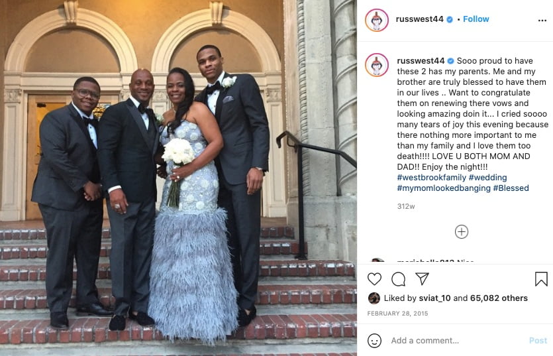
Task: Open the three-dot more options menu
Action: point(542,21)
